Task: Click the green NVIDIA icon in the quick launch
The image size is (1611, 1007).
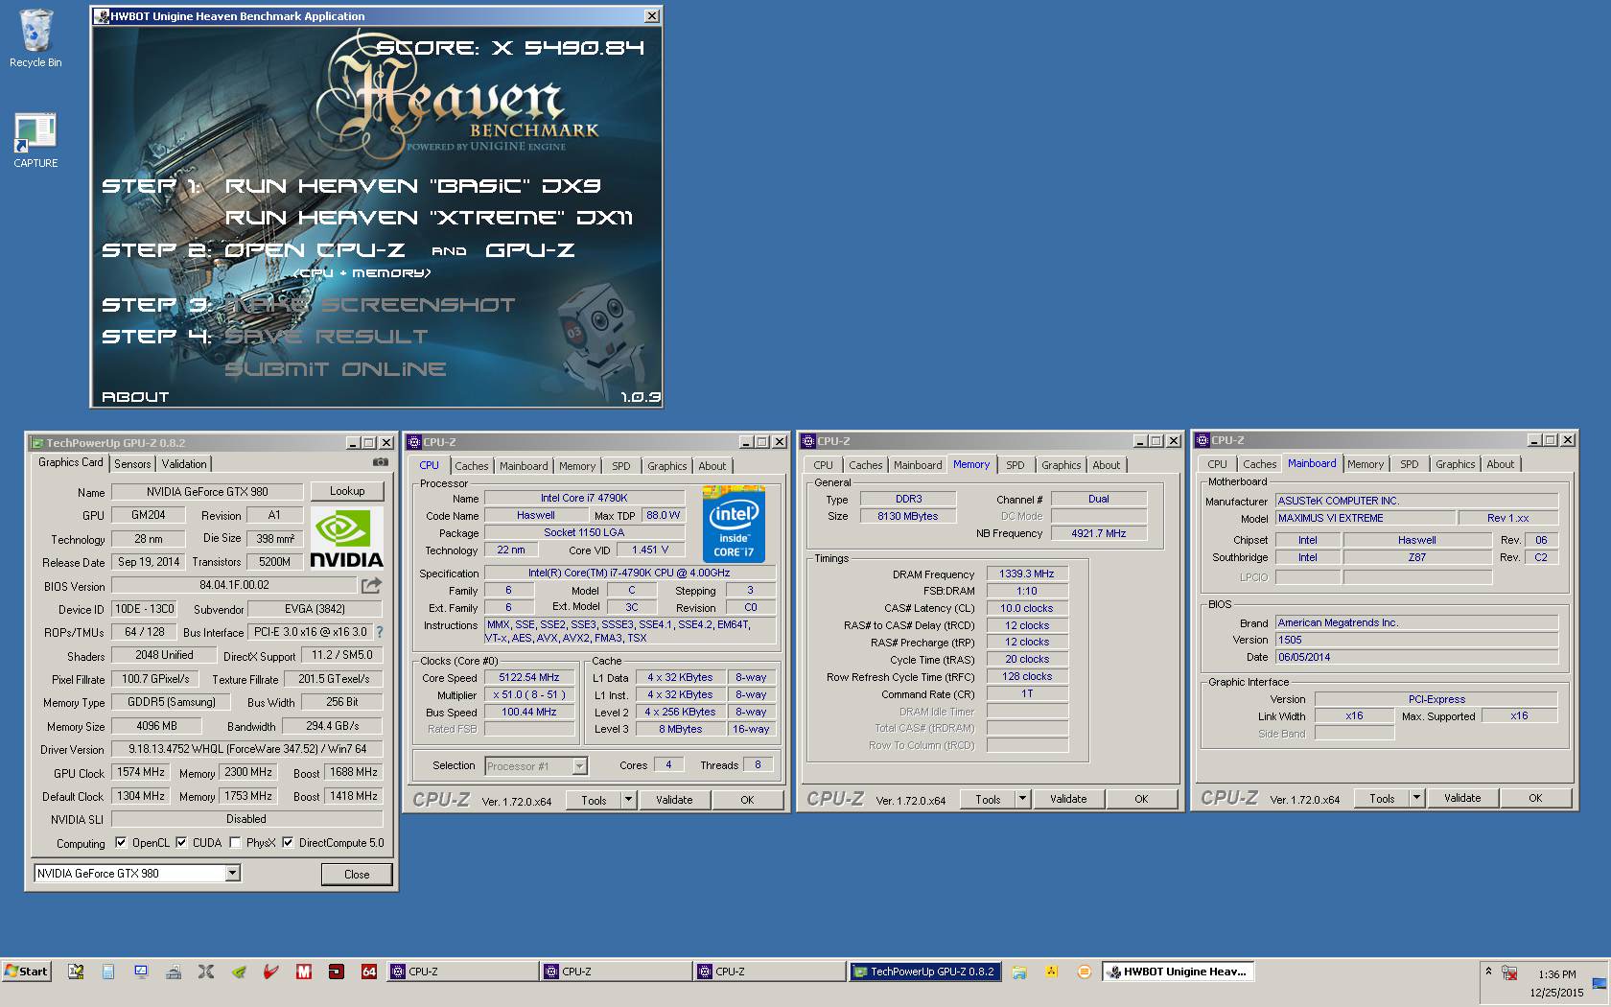Action: [x=239, y=972]
